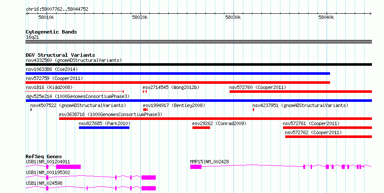The height and width of the screenshot is (193, 384).
Task: Click the nsv4332560 black variant bar
Action: [198, 64]
